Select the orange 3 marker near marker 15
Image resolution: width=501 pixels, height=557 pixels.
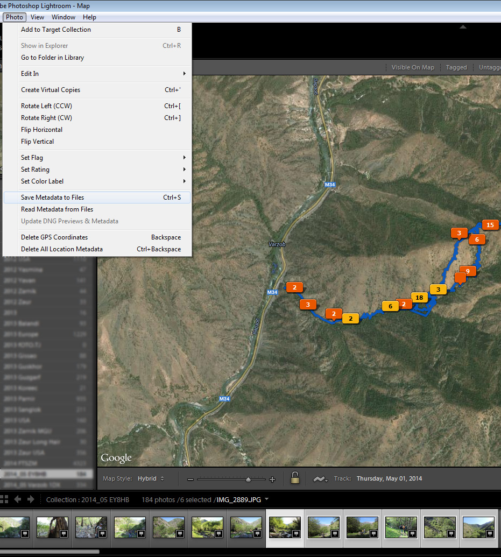click(x=458, y=234)
